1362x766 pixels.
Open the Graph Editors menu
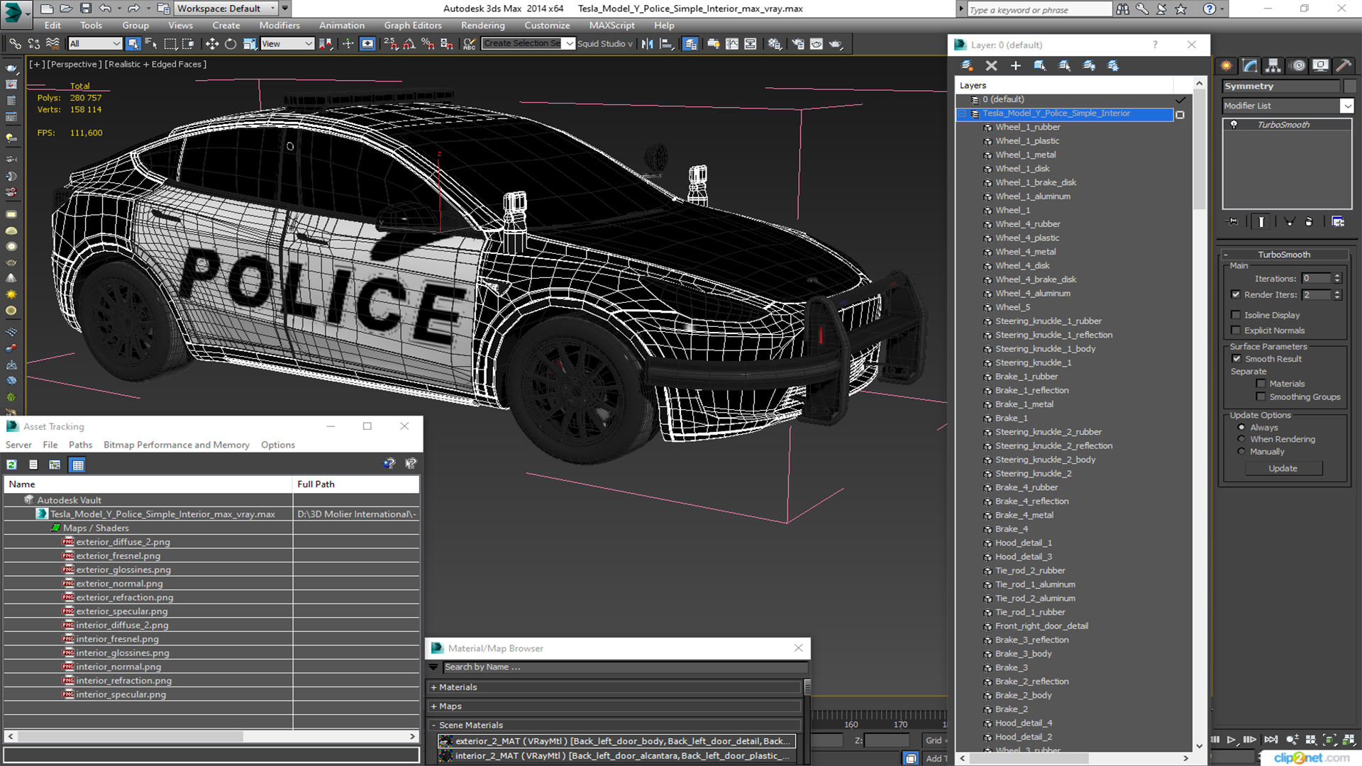pyautogui.click(x=413, y=26)
